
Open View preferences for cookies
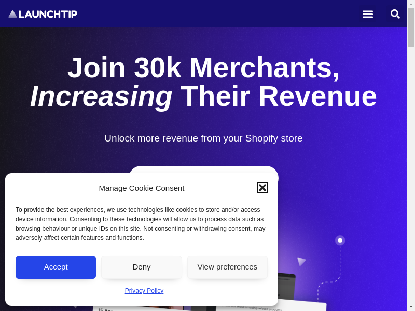coord(227,267)
